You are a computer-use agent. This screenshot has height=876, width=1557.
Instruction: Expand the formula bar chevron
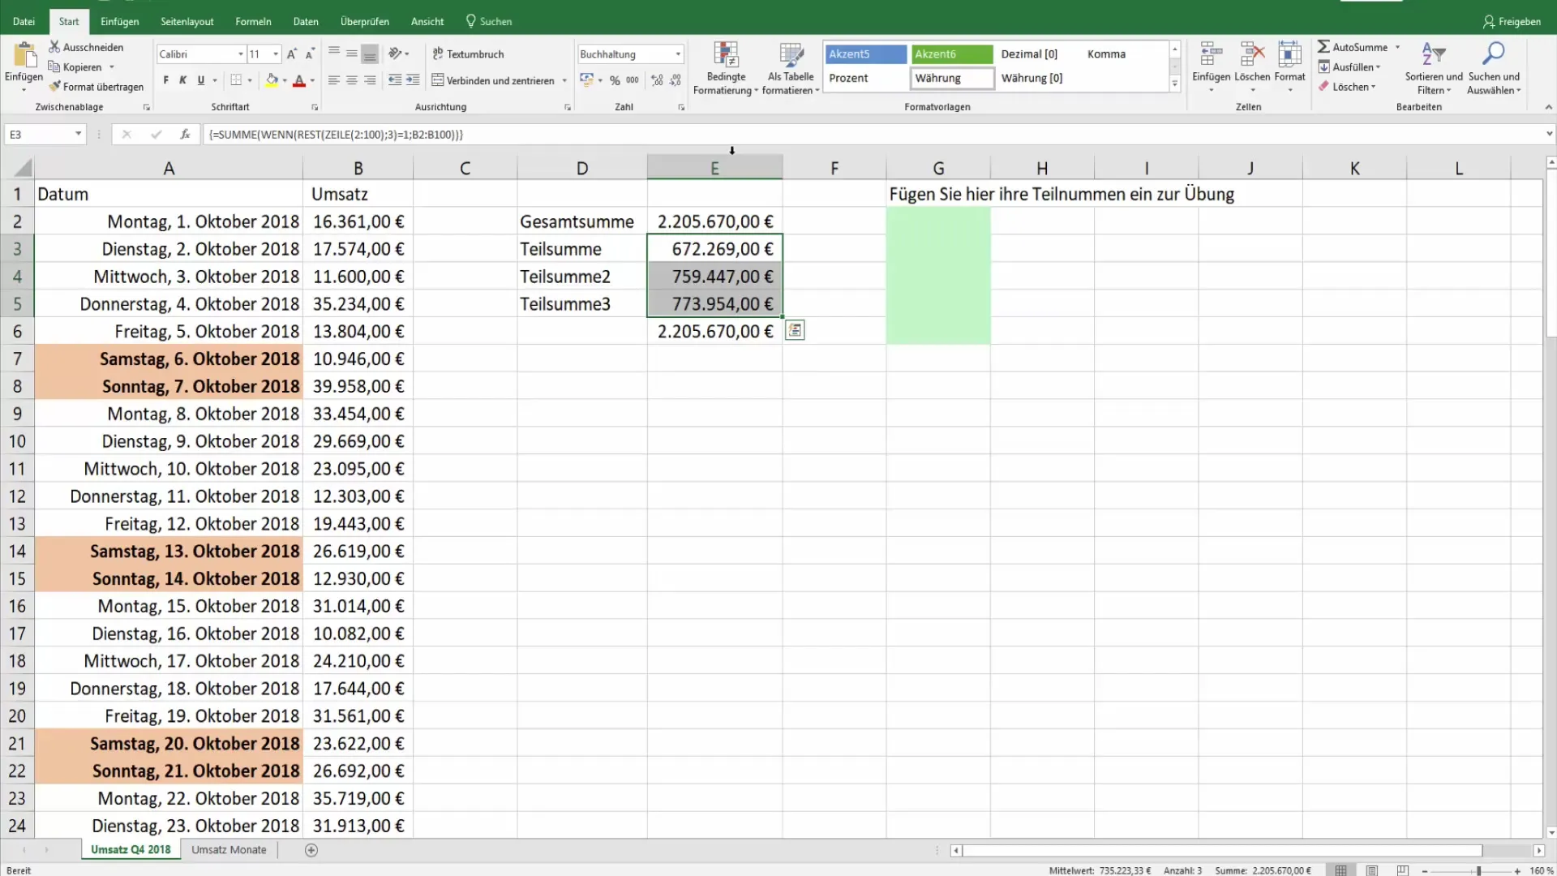click(x=1549, y=134)
